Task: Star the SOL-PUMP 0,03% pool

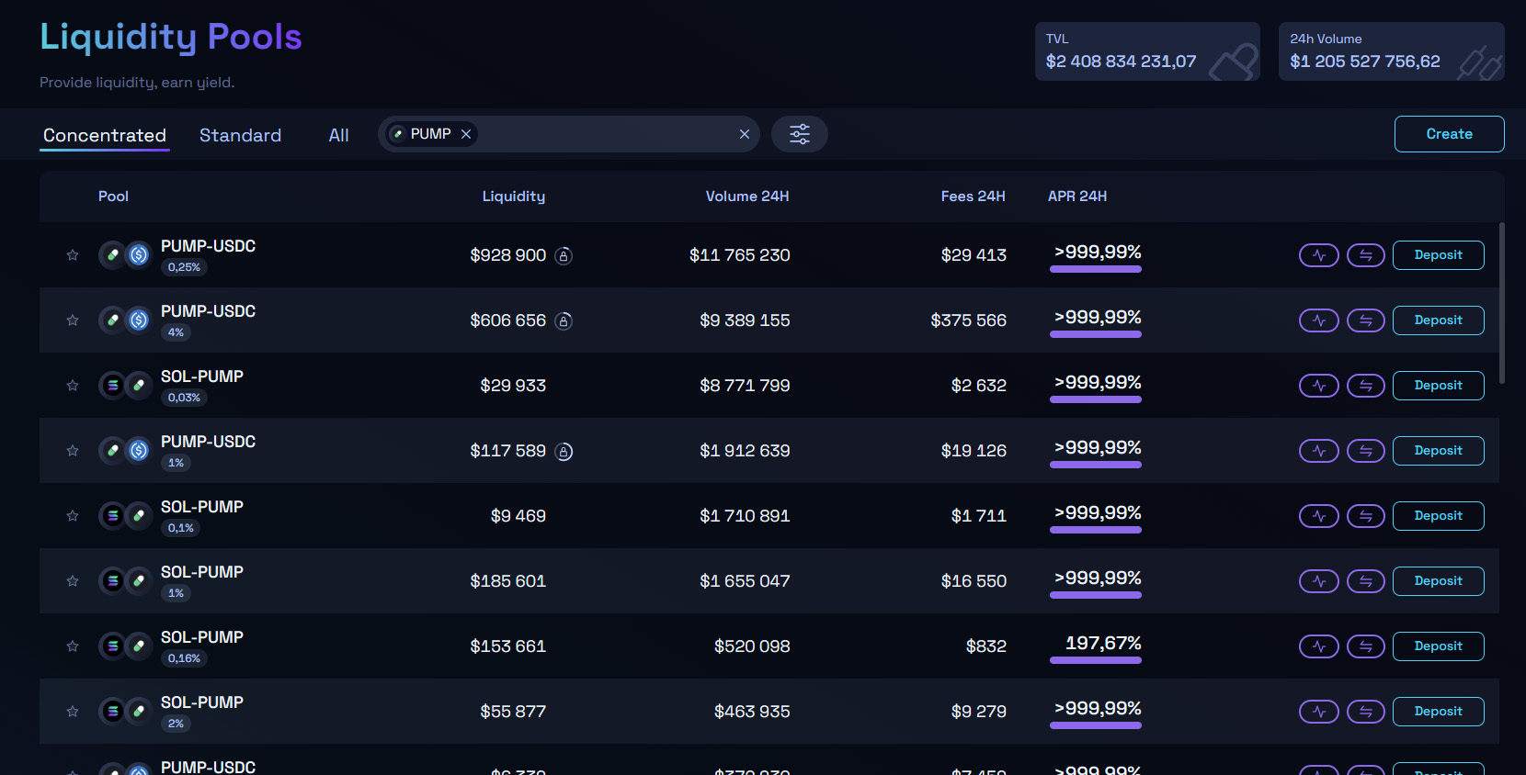Action: [73, 386]
